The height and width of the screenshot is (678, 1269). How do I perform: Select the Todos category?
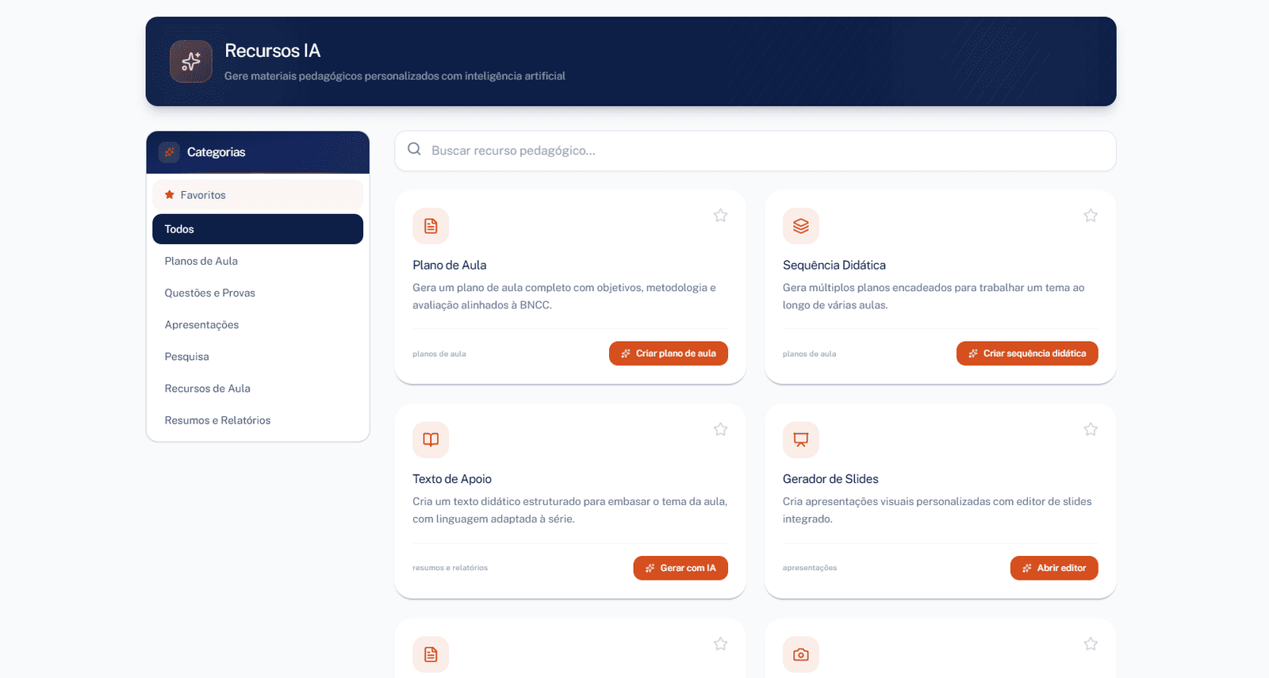(x=258, y=229)
